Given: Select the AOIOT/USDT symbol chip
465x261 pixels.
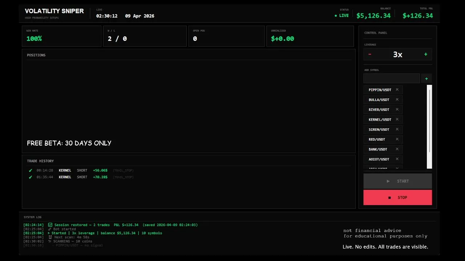Looking at the screenshot, I should 383,159.
